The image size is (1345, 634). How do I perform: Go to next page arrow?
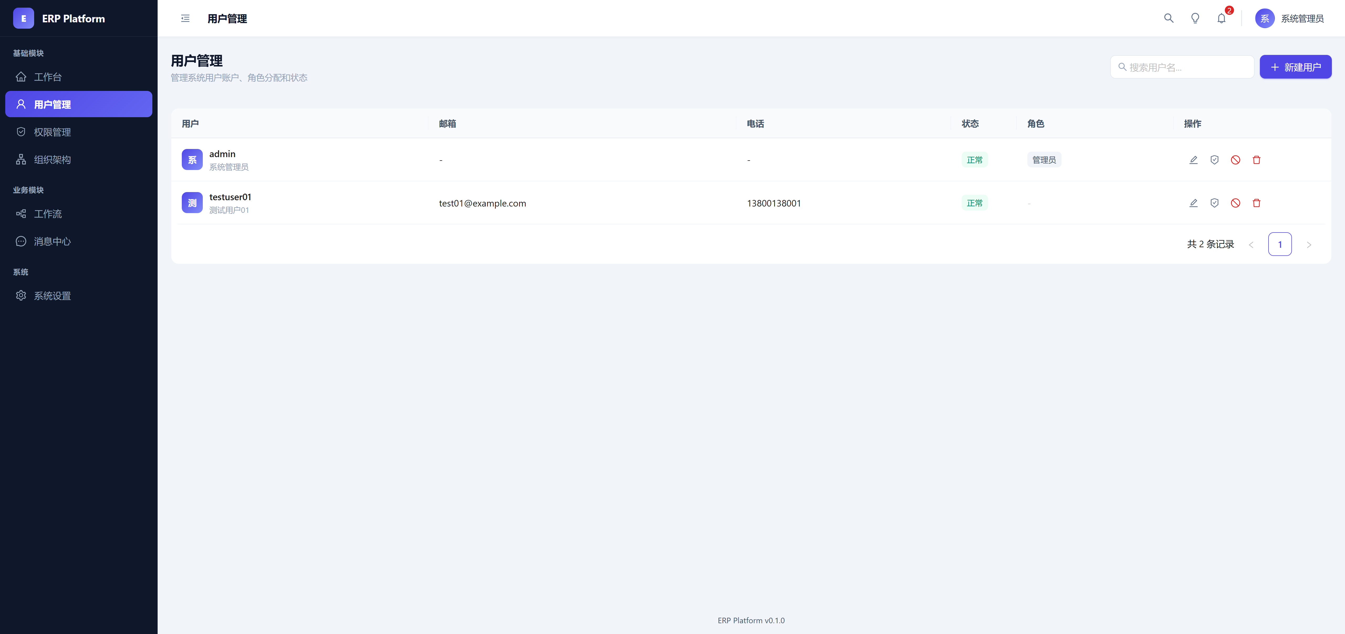pos(1308,244)
